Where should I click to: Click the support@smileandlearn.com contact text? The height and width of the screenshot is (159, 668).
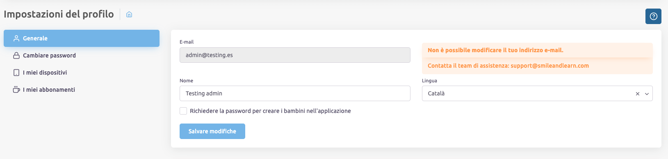click(x=549, y=66)
